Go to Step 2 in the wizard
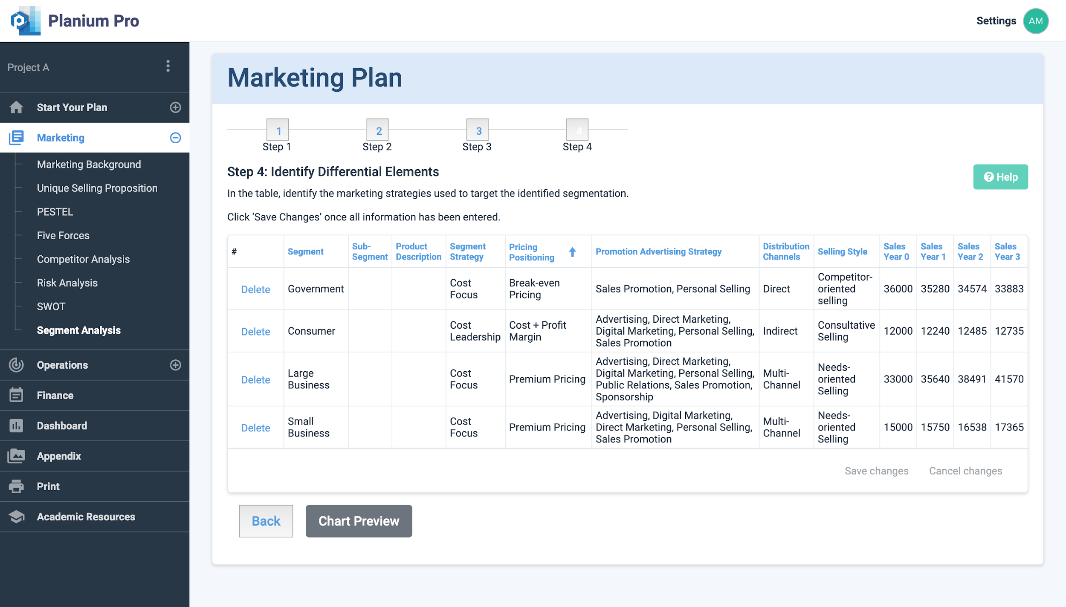This screenshot has height=607, width=1066. (377, 130)
